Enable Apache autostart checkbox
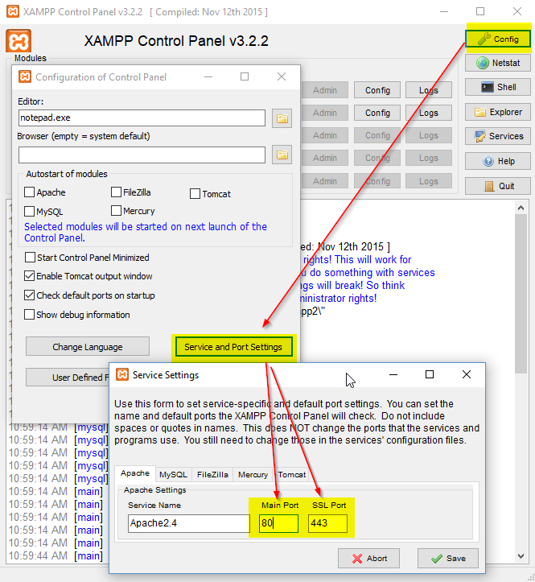This screenshot has height=582, width=535. click(30, 193)
